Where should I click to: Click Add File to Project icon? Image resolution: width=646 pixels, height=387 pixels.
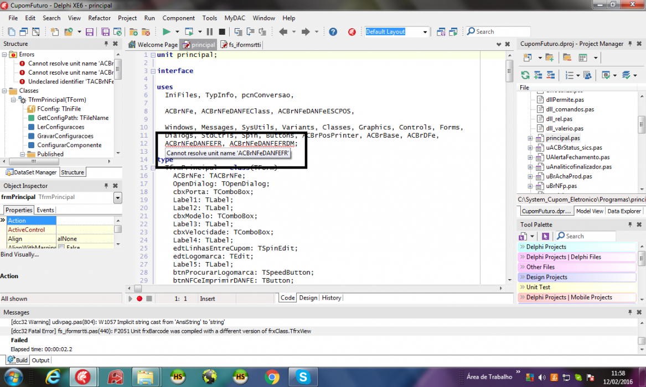[133, 32]
